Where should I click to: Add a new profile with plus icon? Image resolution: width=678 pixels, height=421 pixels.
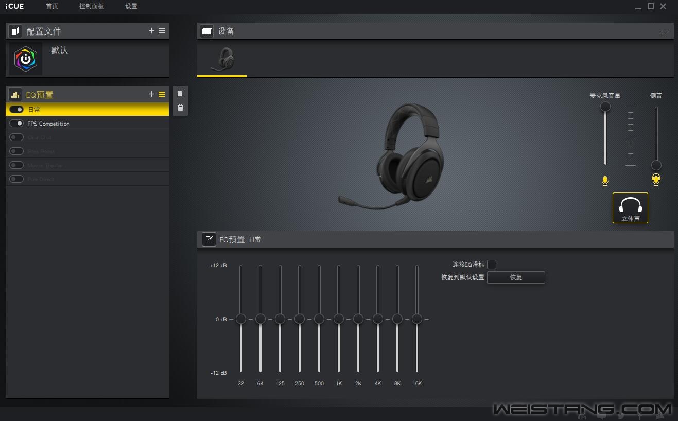(x=151, y=31)
